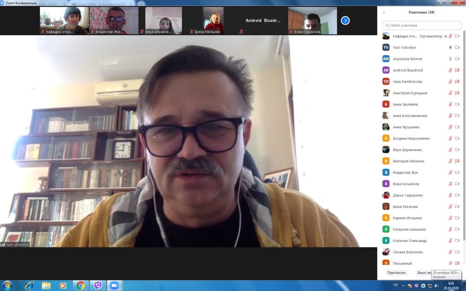Select participant Дарья Сидоренко in list
Screen dimensions: 466x291
point(421,195)
